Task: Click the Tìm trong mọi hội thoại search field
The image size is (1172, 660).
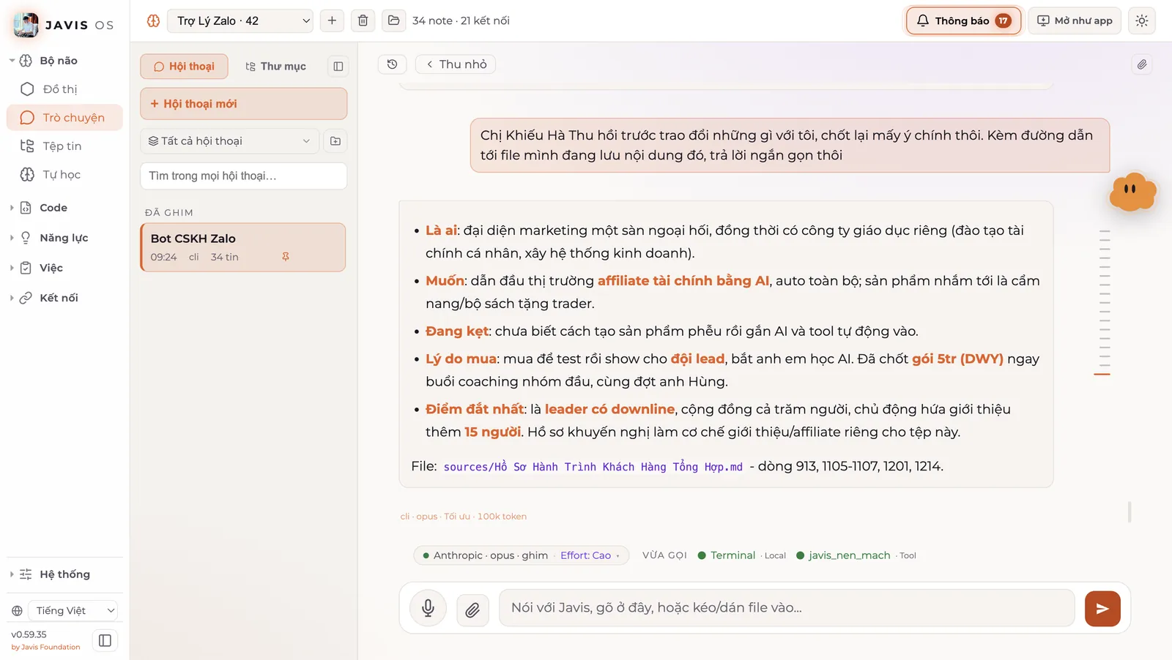Action: (243, 176)
